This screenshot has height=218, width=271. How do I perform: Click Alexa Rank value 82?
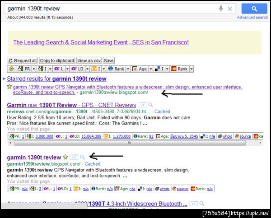pyautogui.click(x=151, y=136)
